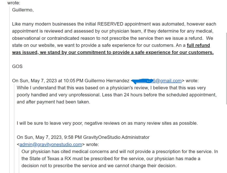
Task: Click the capitalized word "RESERVED"
Action: coord(110,24)
